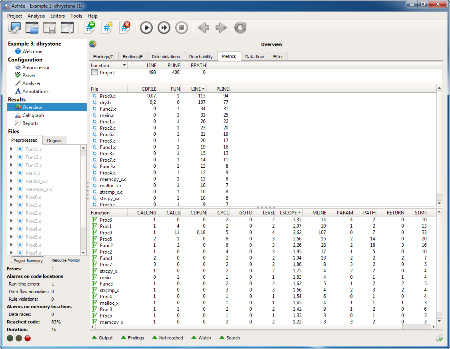Open the Location column dropdown

(124, 65)
